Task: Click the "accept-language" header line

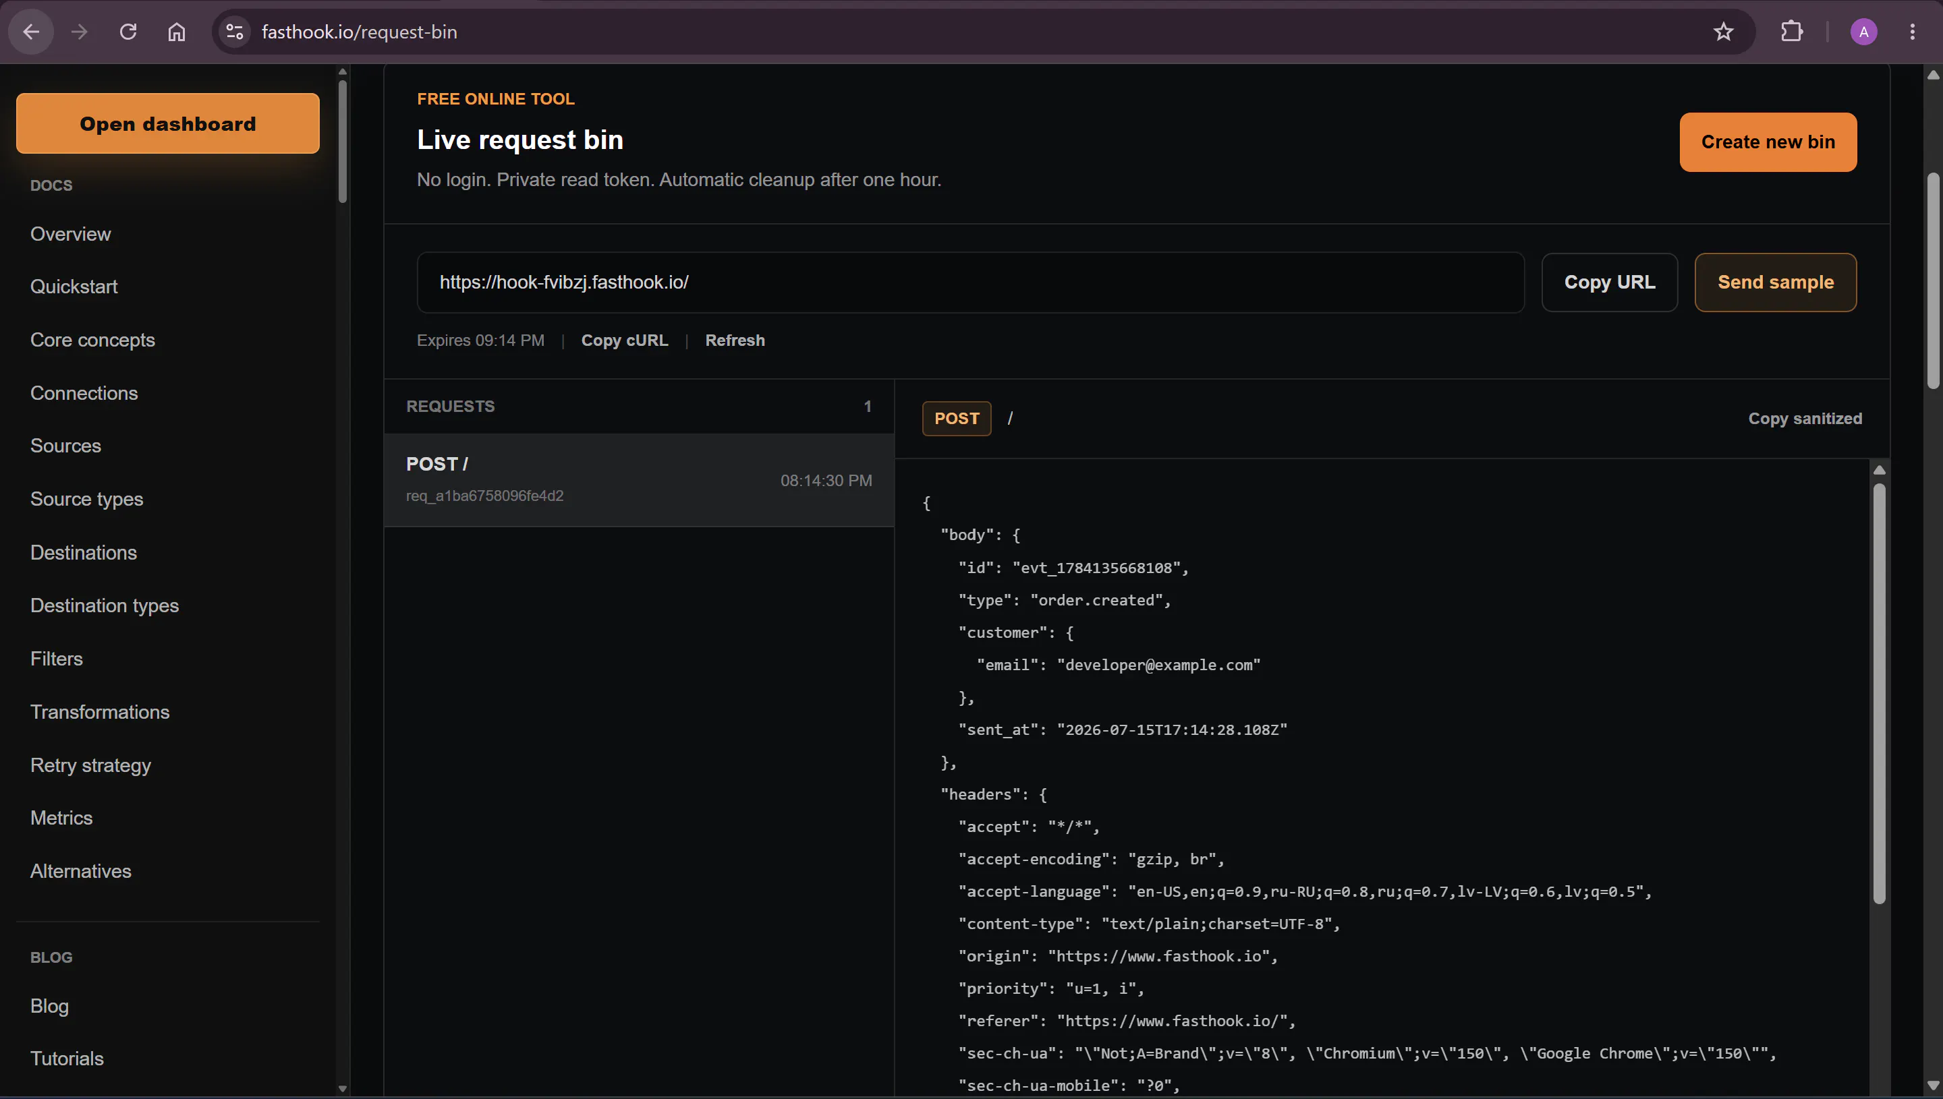Action: click(1305, 891)
